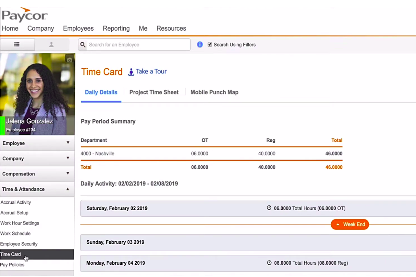The height and width of the screenshot is (277, 416).
Task: Click the Employee #134 text
Action: 21,130
